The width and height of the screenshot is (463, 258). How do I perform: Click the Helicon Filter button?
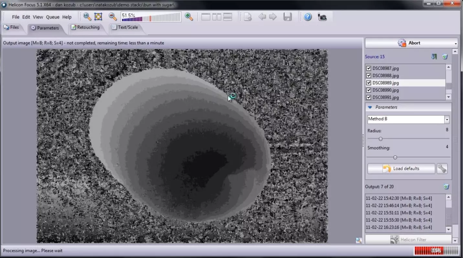pos(408,240)
